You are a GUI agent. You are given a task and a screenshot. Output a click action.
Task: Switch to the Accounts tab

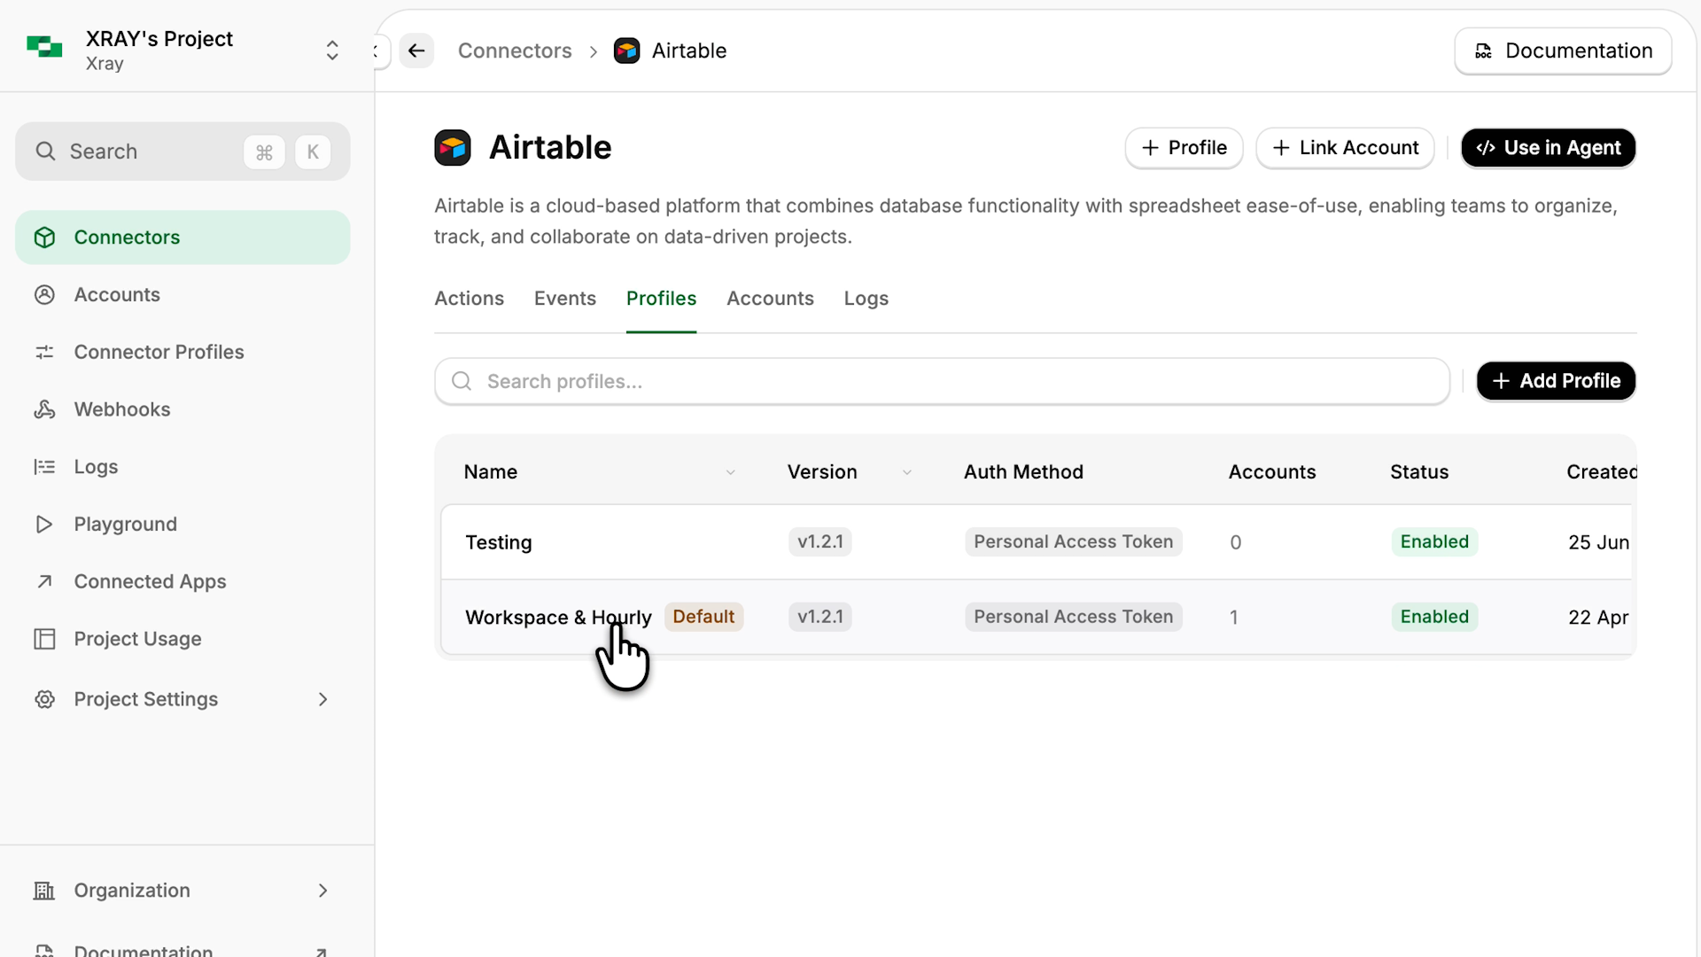[x=770, y=299]
